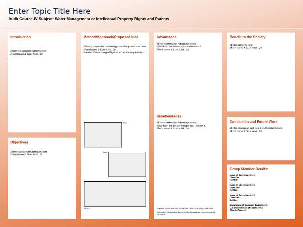Select the Fig.2 image placeholder box
The height and width of the screenshot is (227, 303).
point(127,164)
